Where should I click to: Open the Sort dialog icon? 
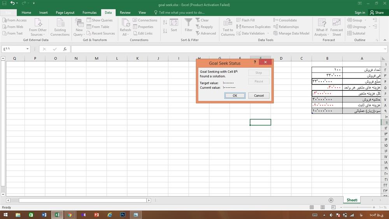tap(173, 25)
